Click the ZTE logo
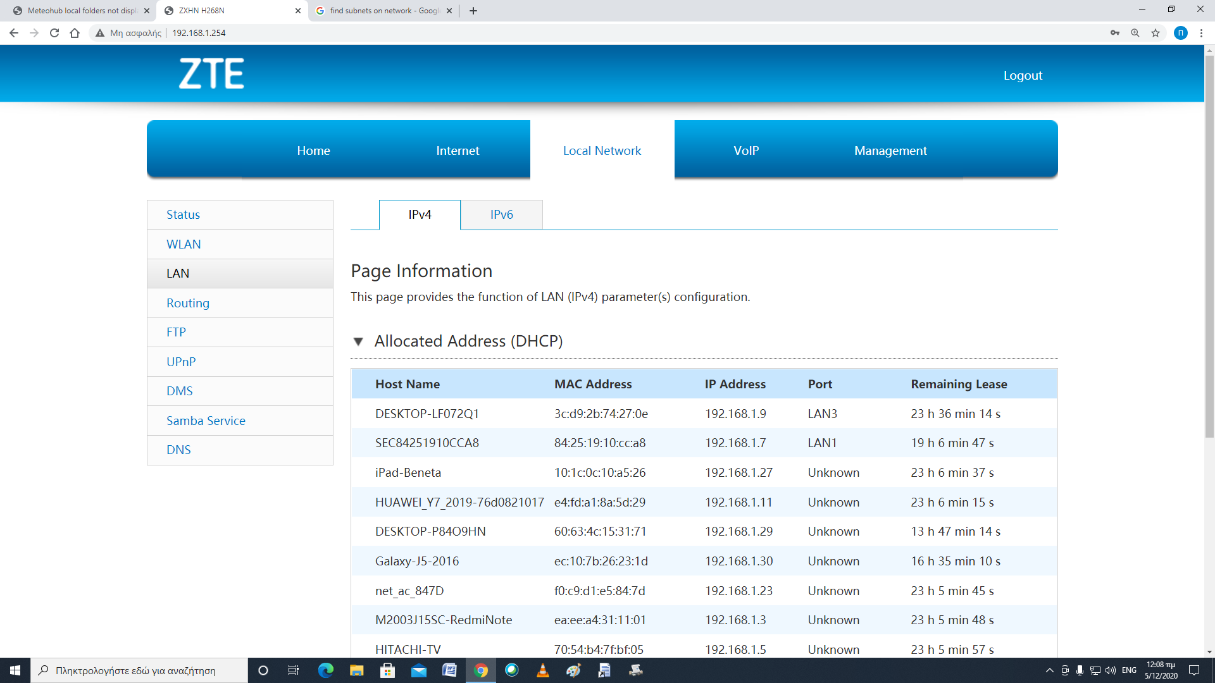 click(x=211, y=73)
